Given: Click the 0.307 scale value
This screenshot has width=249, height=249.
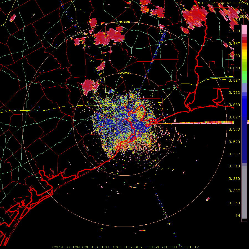Looking at the screenshot, I should [234, 191].
